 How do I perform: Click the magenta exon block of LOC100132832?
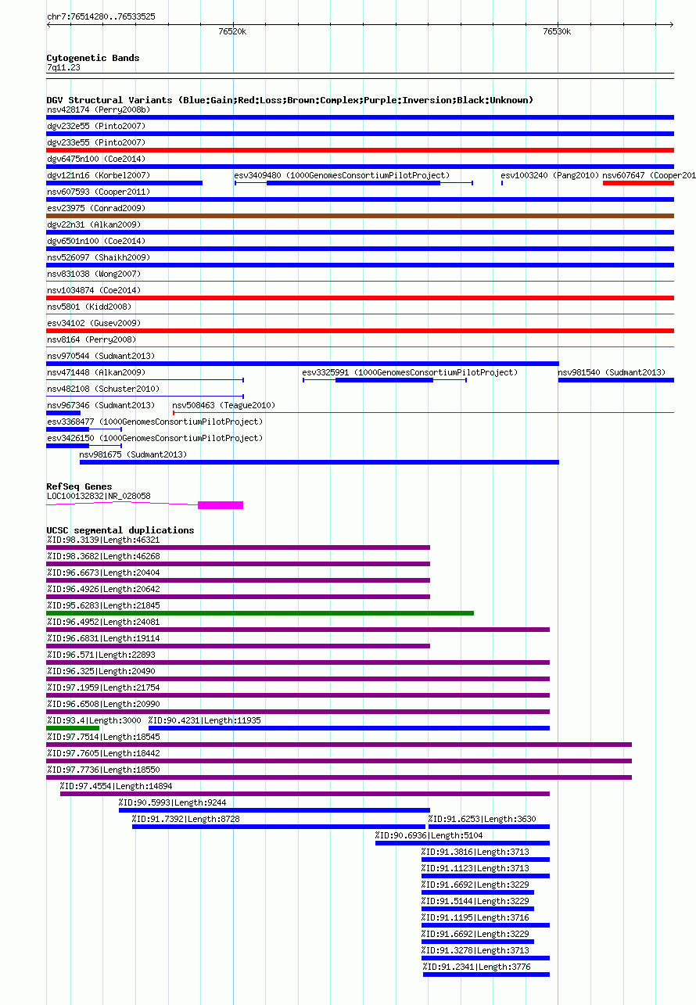pyautogui.click(x=221, y=505)
